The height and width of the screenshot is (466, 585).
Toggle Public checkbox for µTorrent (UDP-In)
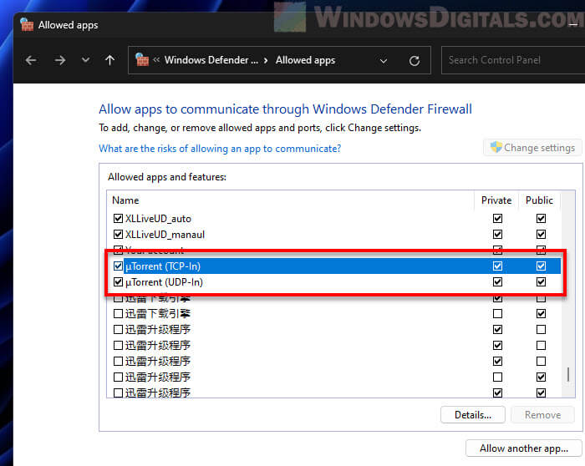coord(541,281)
